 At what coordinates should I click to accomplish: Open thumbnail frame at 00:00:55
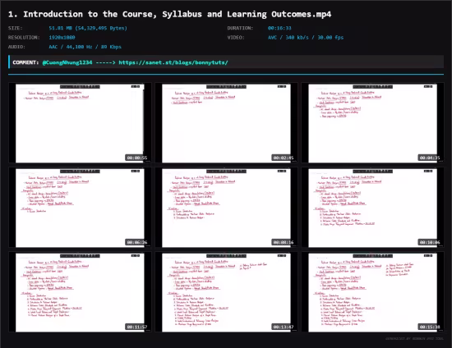[x=80, y=123]
